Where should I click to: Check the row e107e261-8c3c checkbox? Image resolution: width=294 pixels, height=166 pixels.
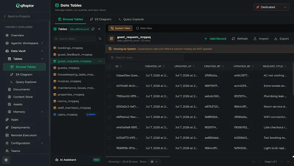click(109, 86)
